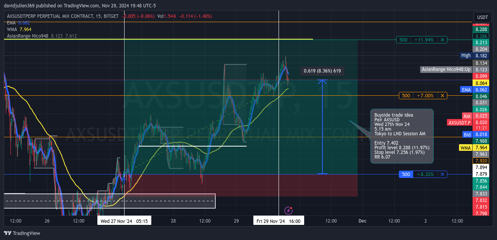The height and width of the screenshot is (240, 497).
Task: Click the 28 date label on time axis
Action: pos(173,221)
